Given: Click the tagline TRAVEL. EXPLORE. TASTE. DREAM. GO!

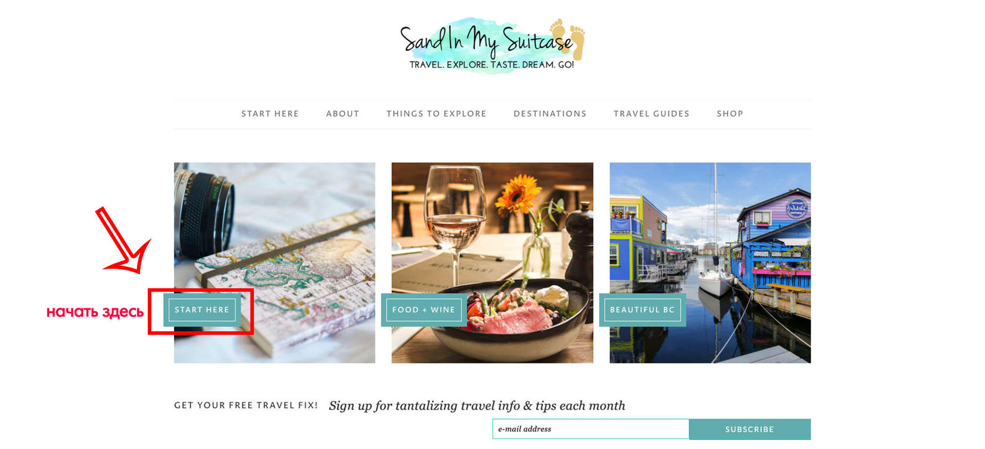Looking at the screenshot, I should (491, 64).
